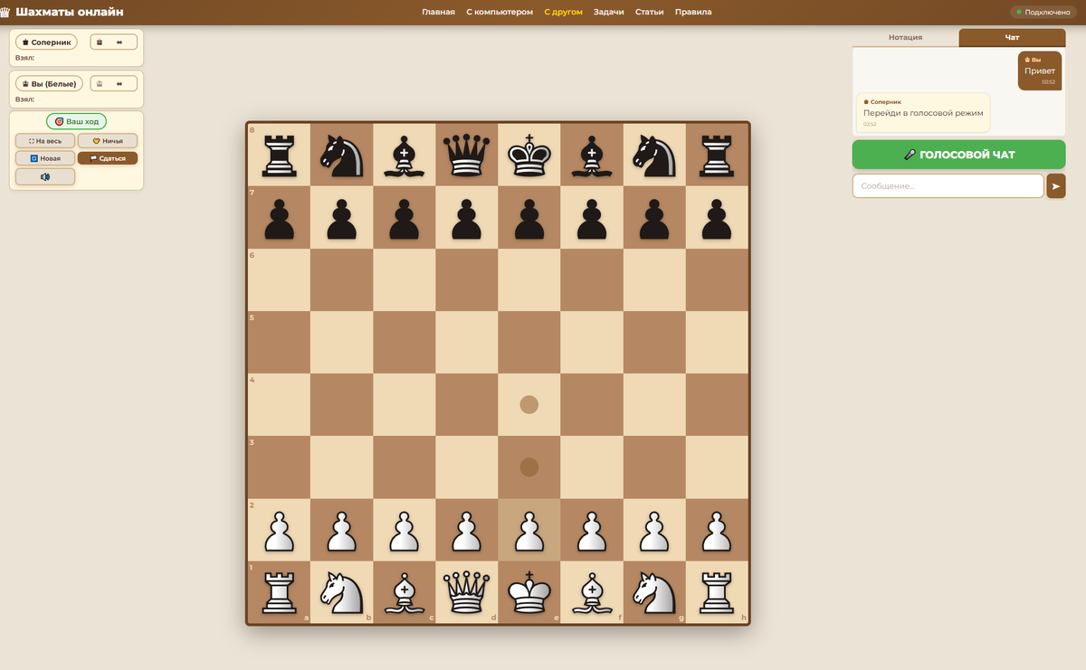Open the Задачи menu item

(608, 12)
